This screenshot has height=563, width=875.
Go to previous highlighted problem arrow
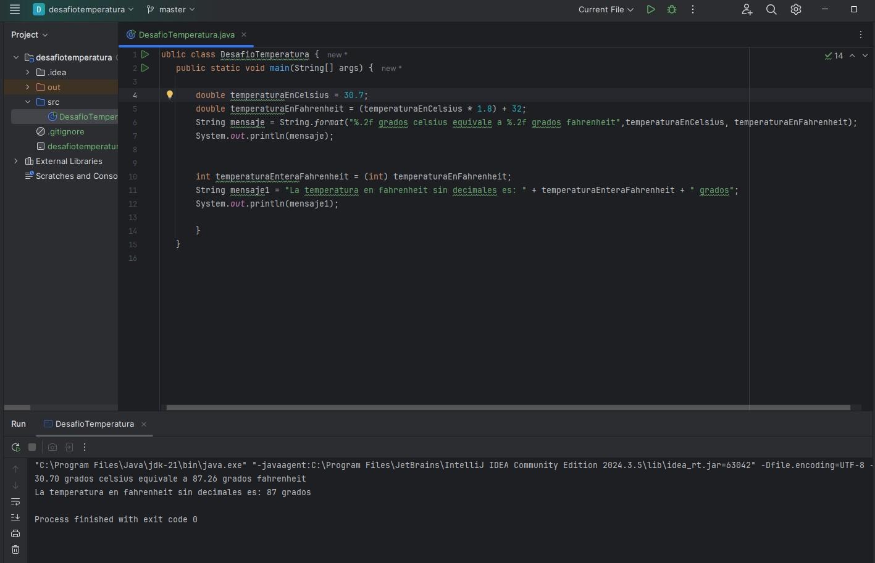coord(852,55)
